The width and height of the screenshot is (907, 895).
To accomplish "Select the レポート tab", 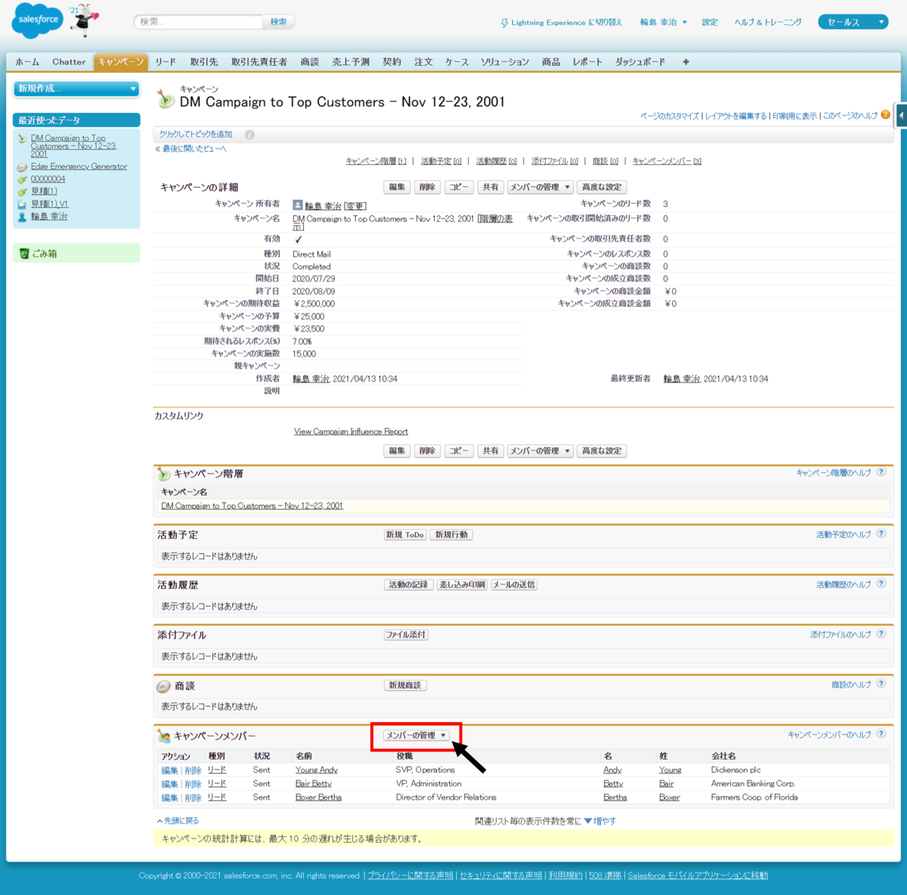I will [587, 62].
